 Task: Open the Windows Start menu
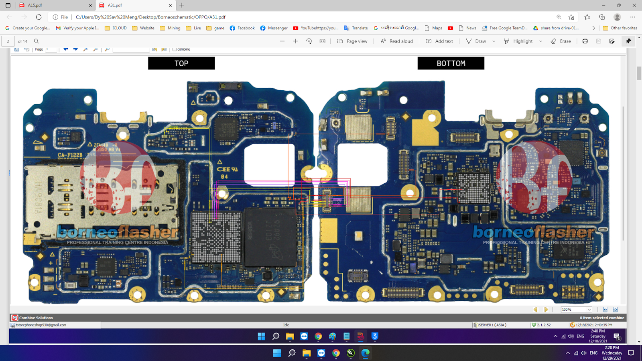point(277,353)
